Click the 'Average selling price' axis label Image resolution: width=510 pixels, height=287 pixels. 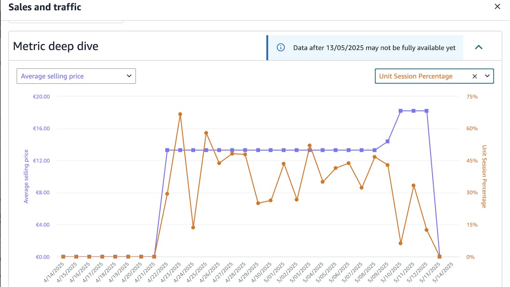(x=26, y=177)
